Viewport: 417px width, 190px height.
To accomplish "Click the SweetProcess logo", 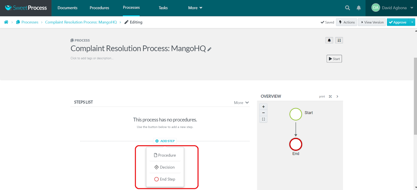I will pyautogui.click(x=26, y=8).
